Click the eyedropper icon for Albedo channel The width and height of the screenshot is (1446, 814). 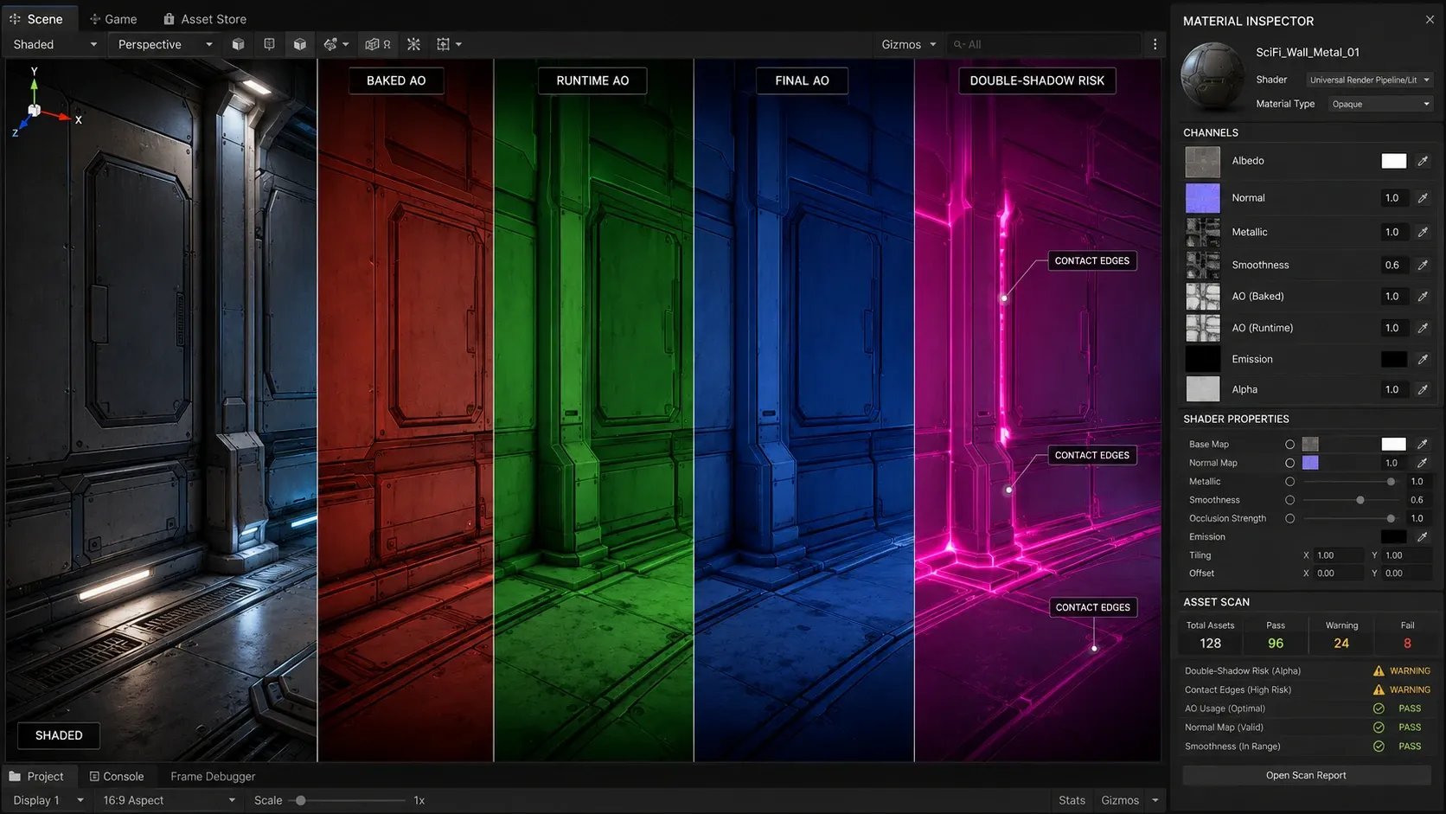(1423, 161)
